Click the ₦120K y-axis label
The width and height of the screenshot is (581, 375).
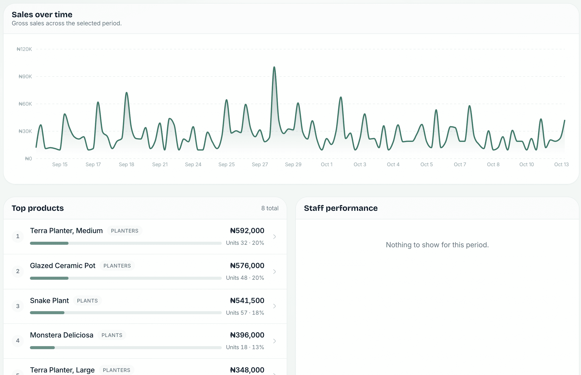pos(24,49)
